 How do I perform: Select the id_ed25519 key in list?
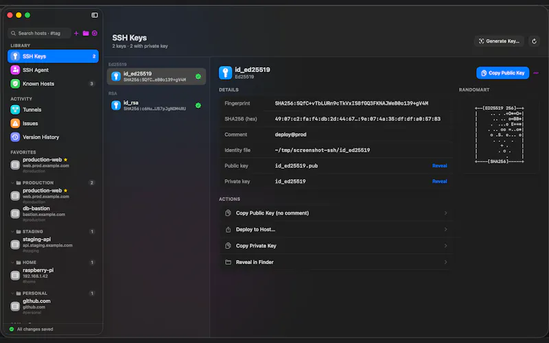156,76
